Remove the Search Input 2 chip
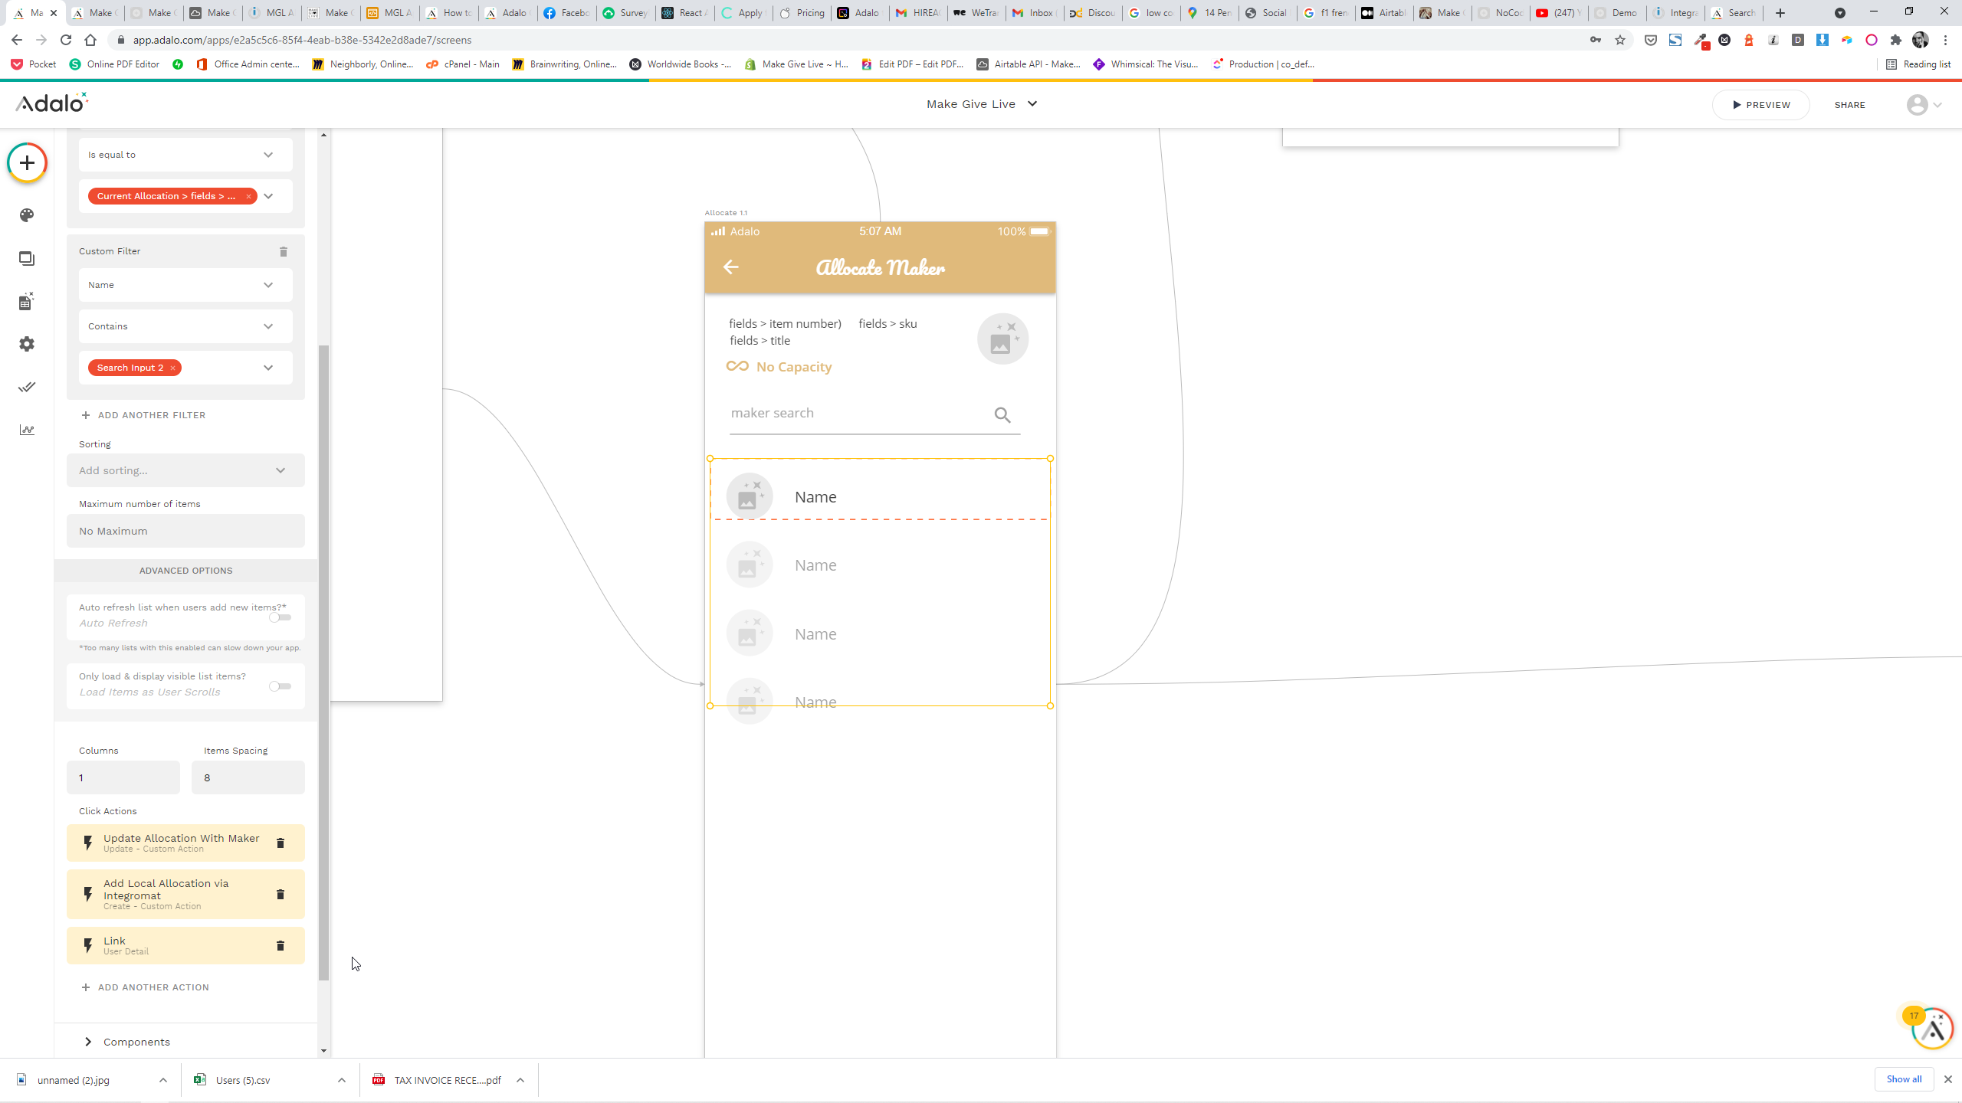Screen dimensions: 1962x1103 (173, 368)
